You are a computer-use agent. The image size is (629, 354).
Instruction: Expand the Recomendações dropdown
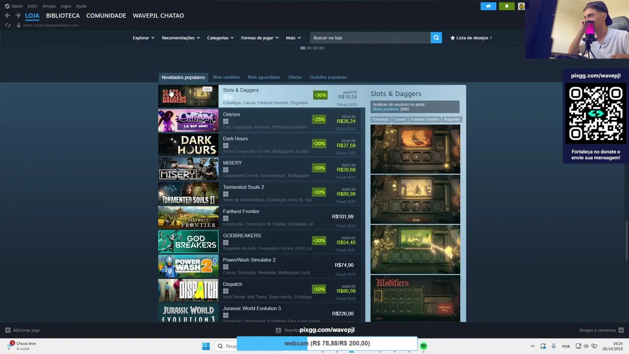tap(181, 38)
